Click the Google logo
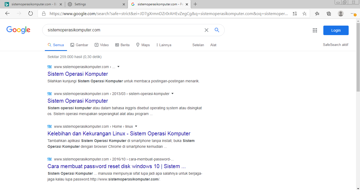This screenshot has height=190, width=360. tap(18, 30)
